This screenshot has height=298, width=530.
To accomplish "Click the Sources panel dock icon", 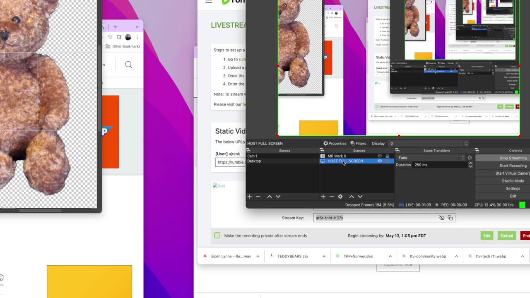I will (x=322, y=151).
